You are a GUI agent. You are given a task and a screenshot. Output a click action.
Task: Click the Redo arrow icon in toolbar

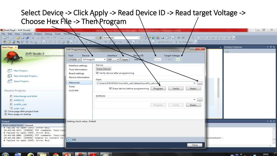coord(55,38)
